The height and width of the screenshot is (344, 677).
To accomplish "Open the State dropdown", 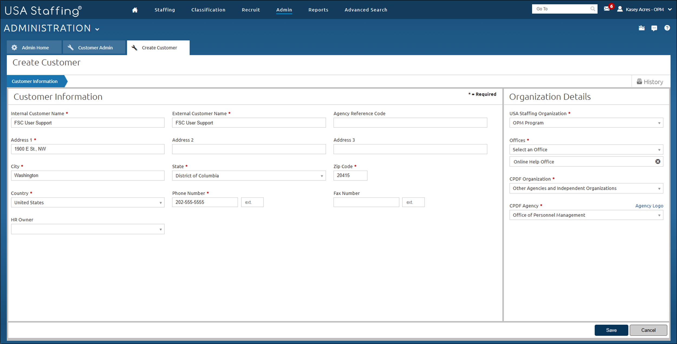I will click(249, 176).
